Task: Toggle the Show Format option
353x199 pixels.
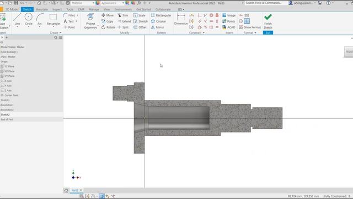Action: [x=250, y=27]
